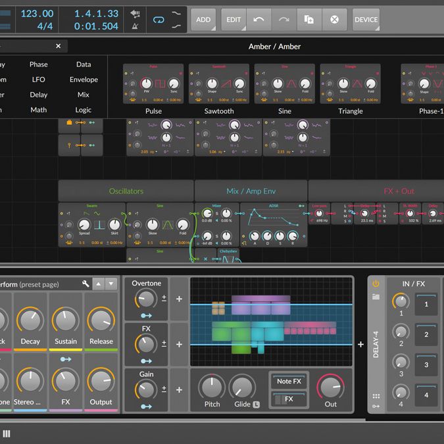The width and height of the screenshot is (444, 444).
Task: Click the Pitch knob
Action: [212, 387]
